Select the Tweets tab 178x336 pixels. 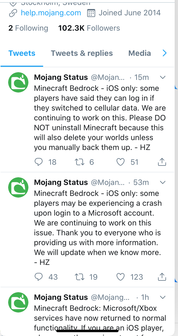pos(22,53)
